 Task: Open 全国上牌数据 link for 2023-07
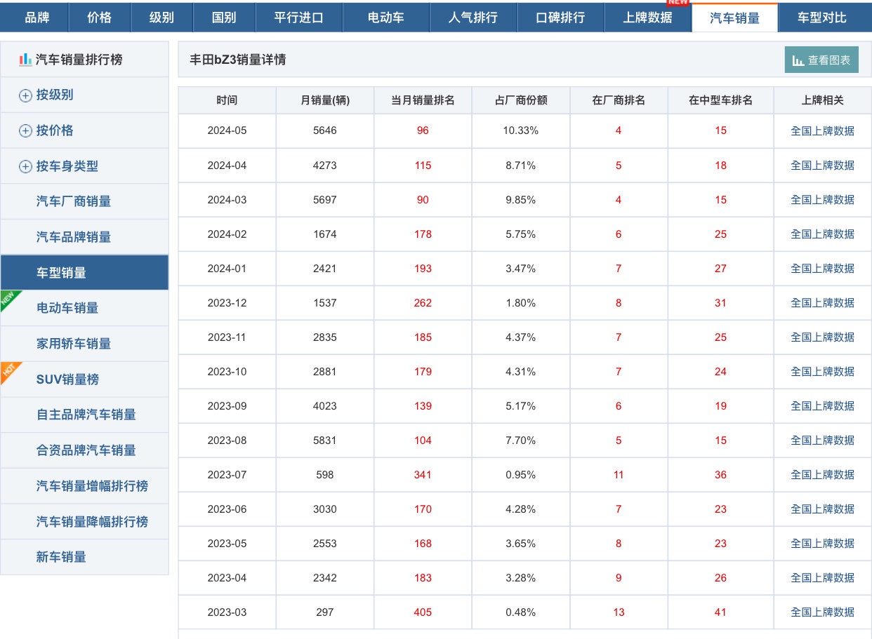pos(822,475)
